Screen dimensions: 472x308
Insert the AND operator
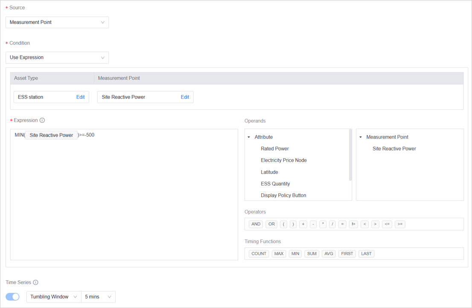click(x=256, y=224)
